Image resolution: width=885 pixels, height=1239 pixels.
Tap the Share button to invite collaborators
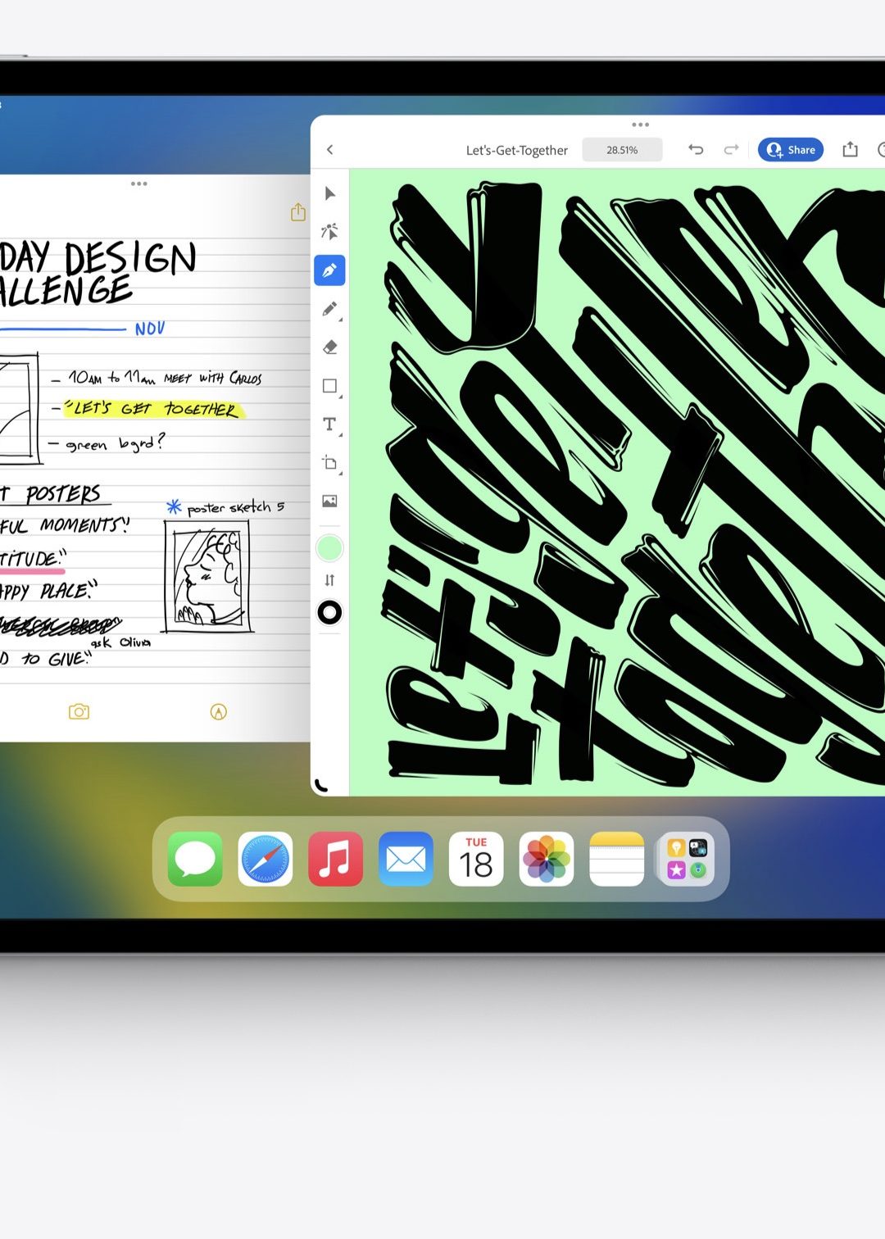click(789, 150)
